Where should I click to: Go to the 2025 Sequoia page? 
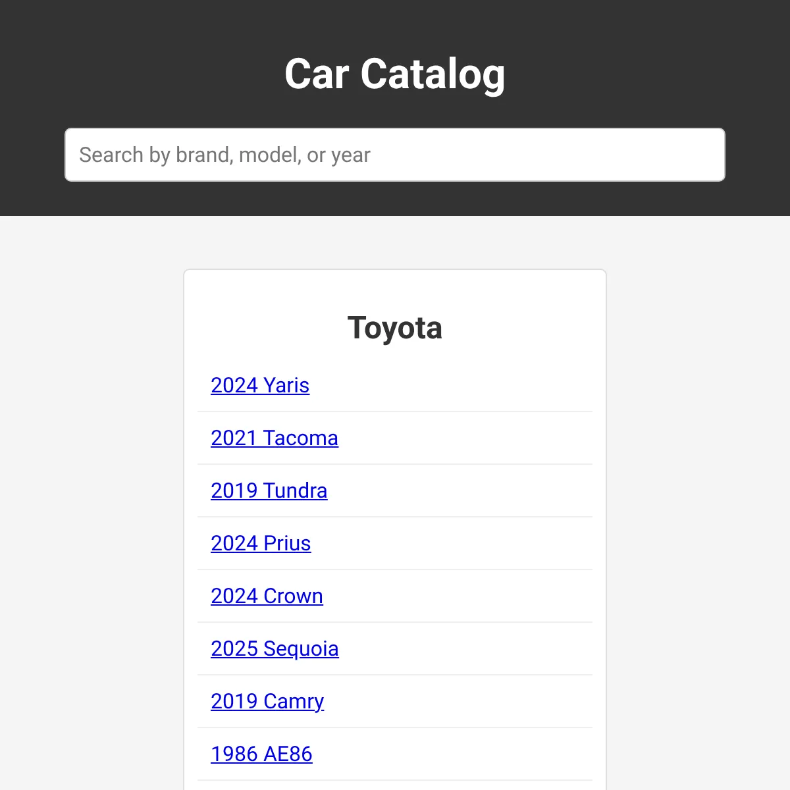click(x=275, y=648)
